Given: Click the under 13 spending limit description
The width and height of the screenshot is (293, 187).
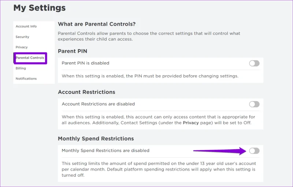Looking at the screenshot, I should (x=159, y=169).
